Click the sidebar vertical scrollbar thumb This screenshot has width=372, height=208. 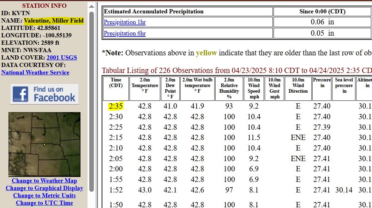pos(91,102)
